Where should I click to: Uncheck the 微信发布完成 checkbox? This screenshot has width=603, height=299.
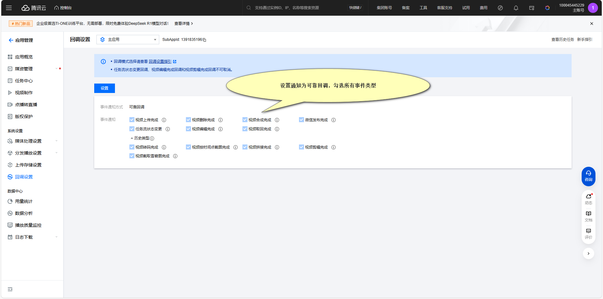301,120
